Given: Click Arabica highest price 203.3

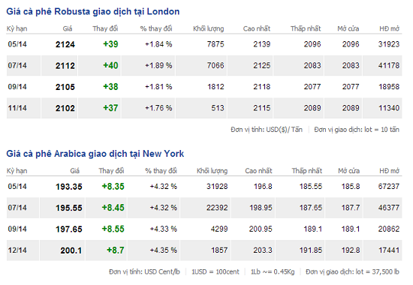Looking at the screenshot, I should 263,250.
